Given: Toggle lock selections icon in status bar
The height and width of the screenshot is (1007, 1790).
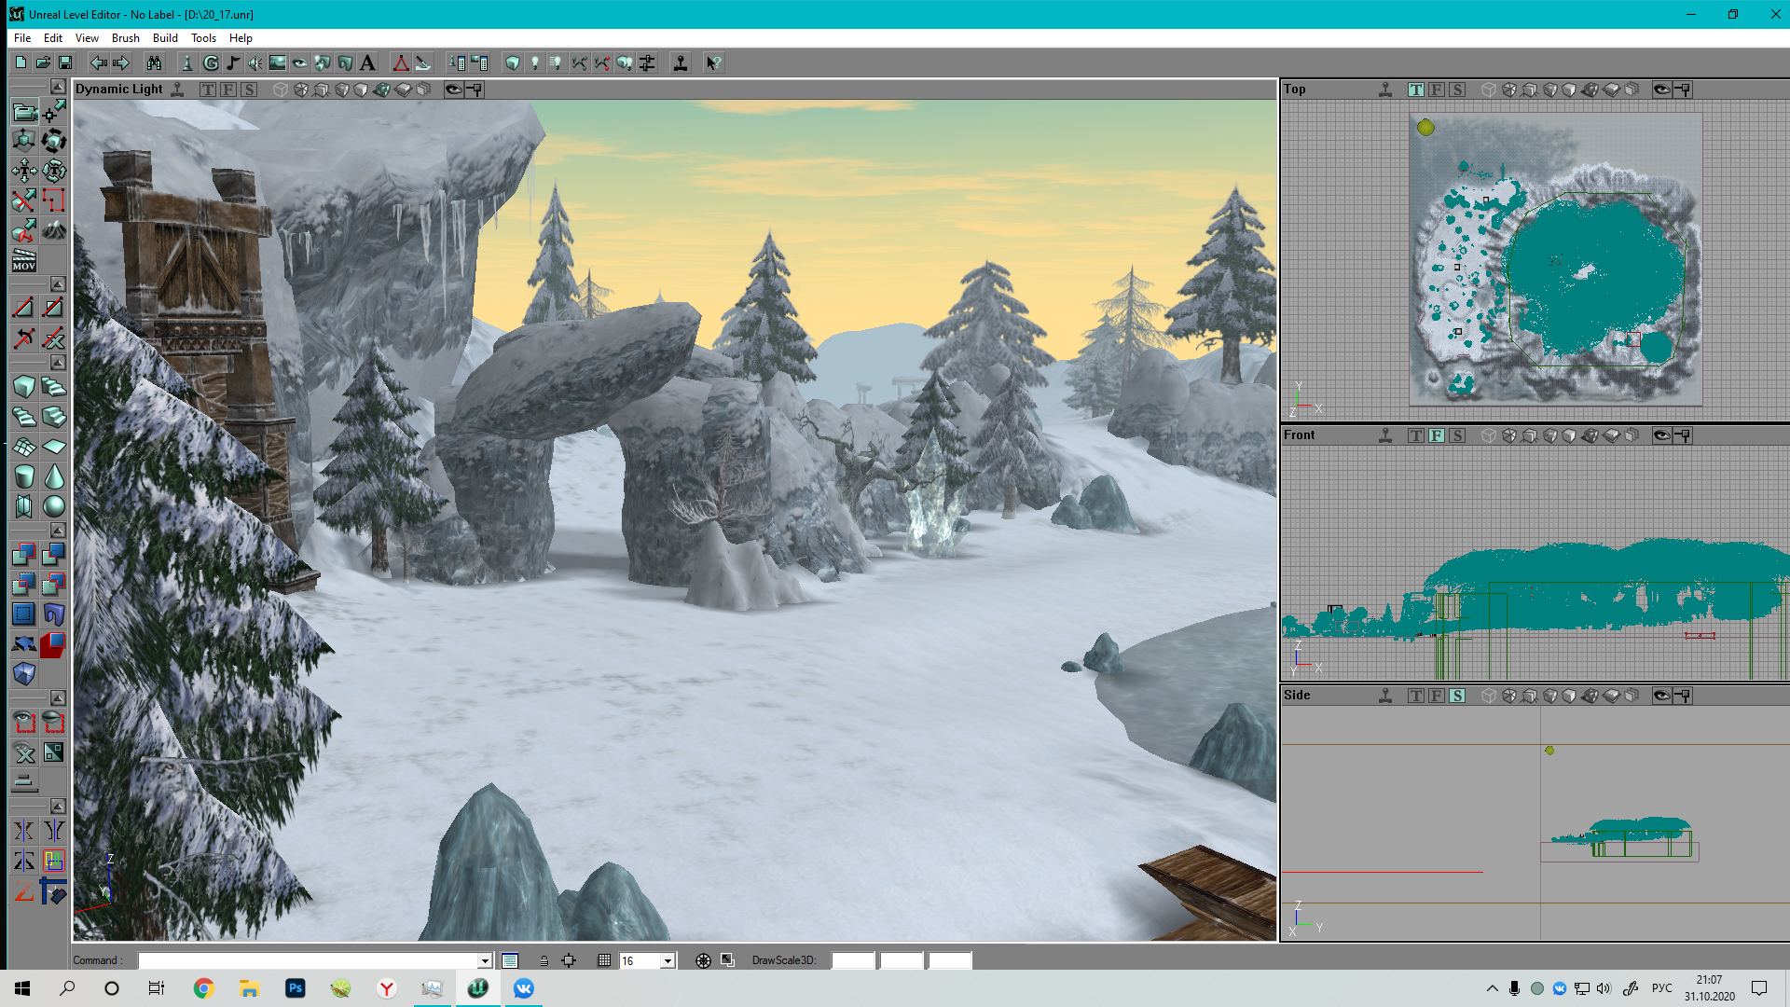Looking at the screenshot, I should pyautogui.click(x=544, y=960).
